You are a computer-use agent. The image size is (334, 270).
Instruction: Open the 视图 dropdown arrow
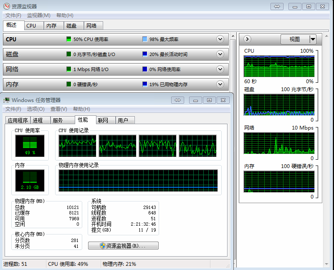tap(312, 39)
